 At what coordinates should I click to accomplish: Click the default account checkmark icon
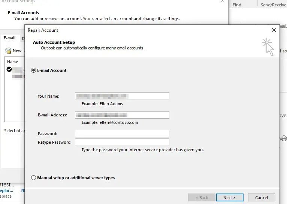(9, 69)
